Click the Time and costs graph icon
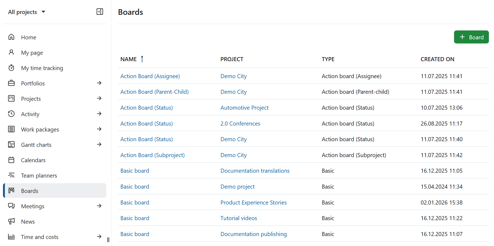 click(11, 237)
